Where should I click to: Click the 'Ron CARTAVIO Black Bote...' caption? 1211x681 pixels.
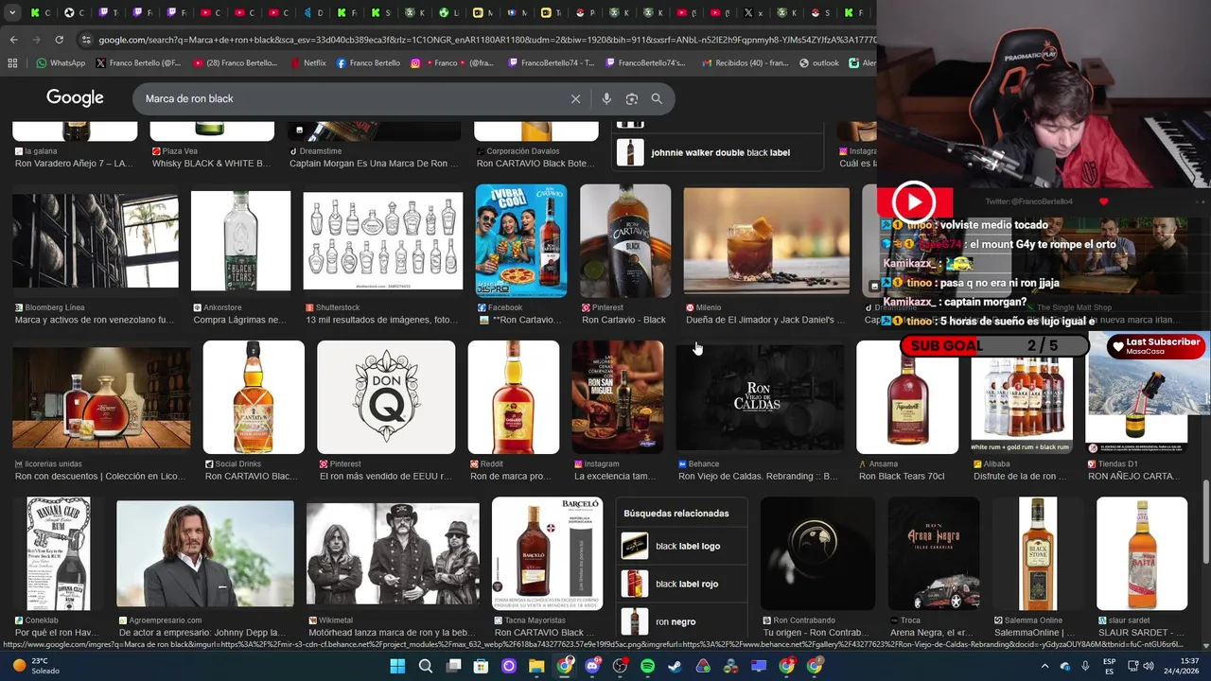536,164
